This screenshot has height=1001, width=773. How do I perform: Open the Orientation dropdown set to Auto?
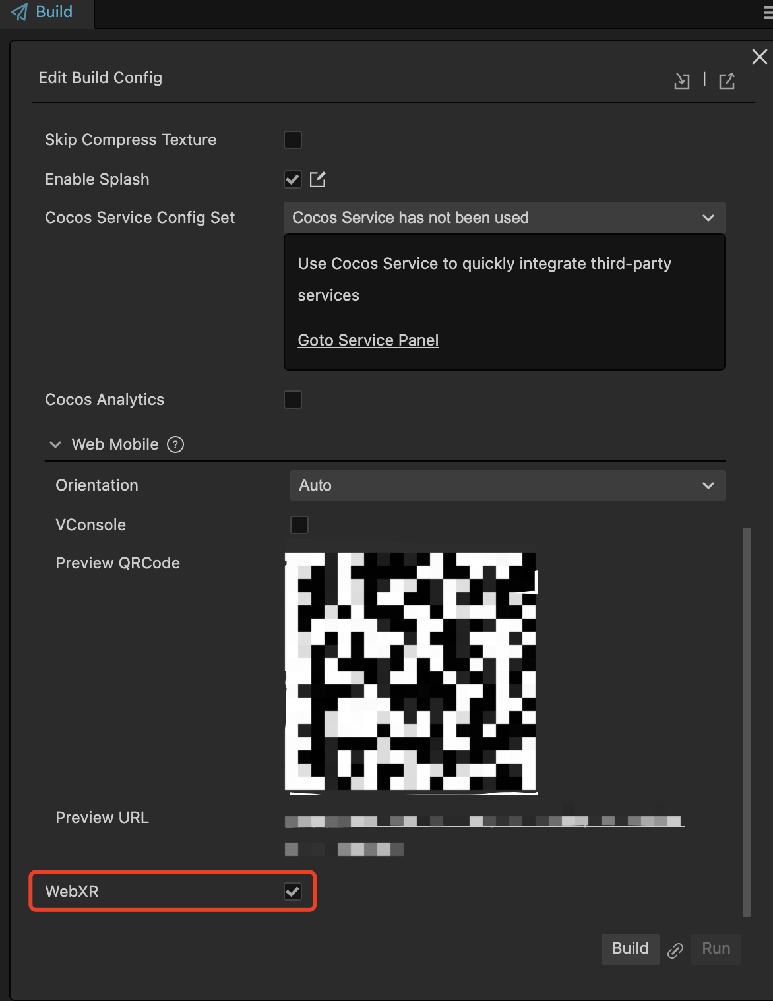tap(508, 485)
